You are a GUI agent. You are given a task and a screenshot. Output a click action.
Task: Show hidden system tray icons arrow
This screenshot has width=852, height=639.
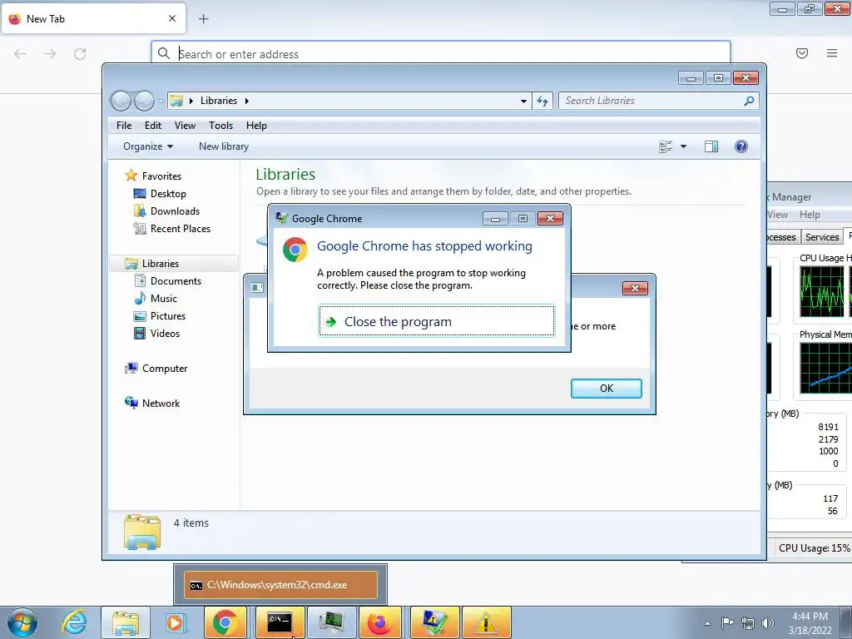pos(707,623)
